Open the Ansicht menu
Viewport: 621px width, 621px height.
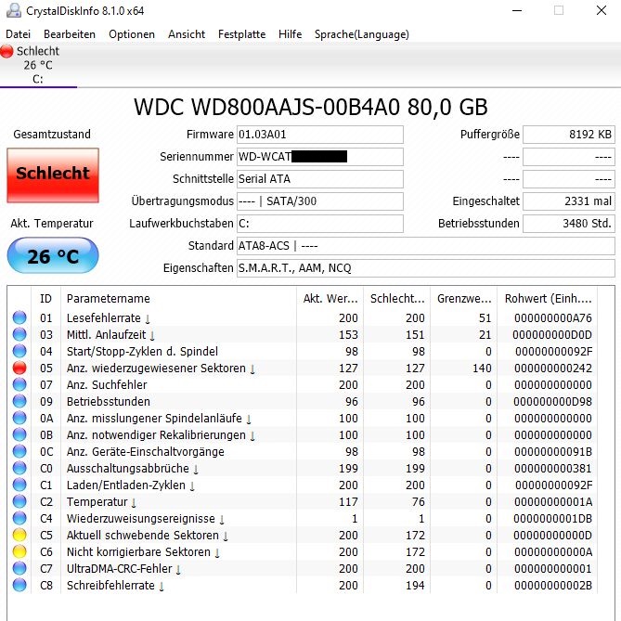[x=187, y=34]
